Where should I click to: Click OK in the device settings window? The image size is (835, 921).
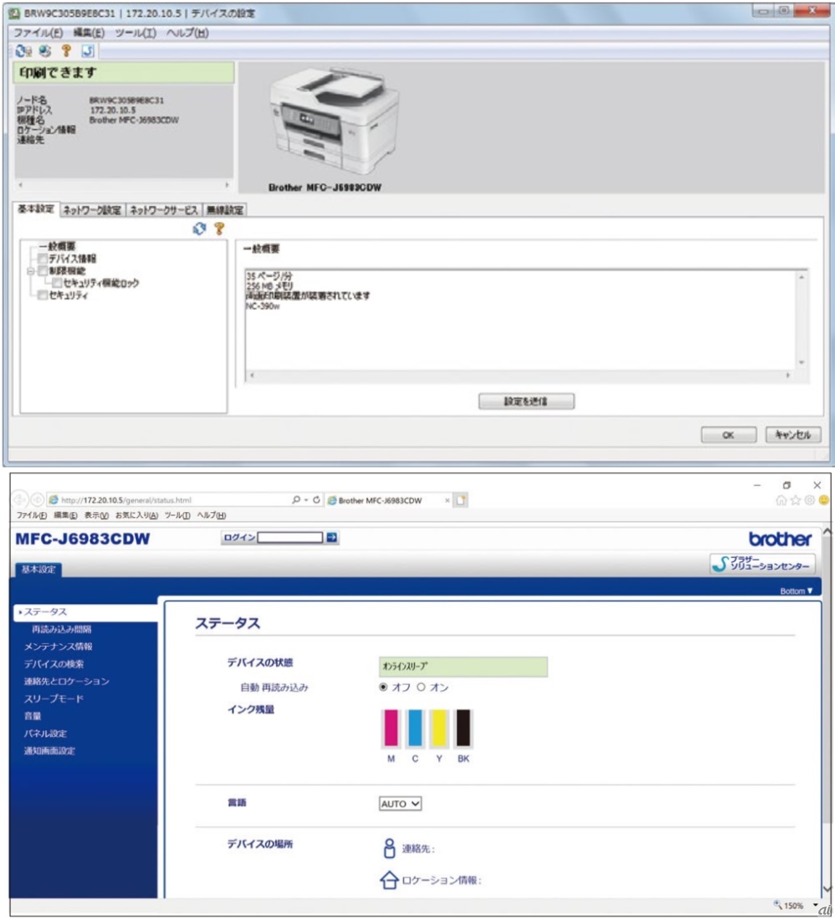point(728,435)
